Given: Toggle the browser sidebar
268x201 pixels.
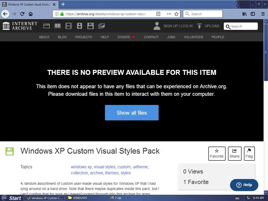Looking at the screenshot, I should 253,14.
